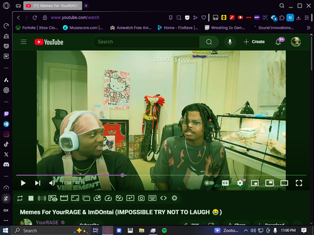Click the stop button in enhancer toolbar
Screen dimensions: 314x235
(x=31, y=198)
